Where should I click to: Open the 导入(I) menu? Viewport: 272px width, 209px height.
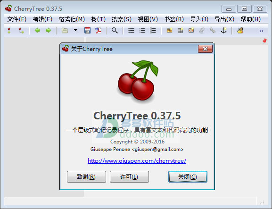tap(199, 19)
